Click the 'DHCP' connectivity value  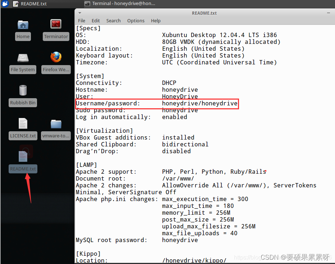[169, 83]
